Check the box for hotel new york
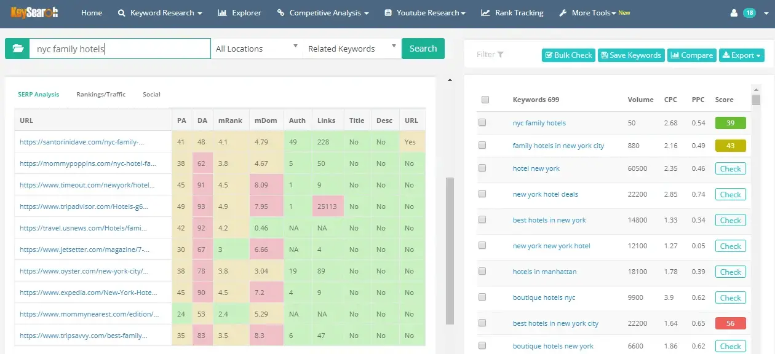The image size is (775, 354). click(483, 168)
